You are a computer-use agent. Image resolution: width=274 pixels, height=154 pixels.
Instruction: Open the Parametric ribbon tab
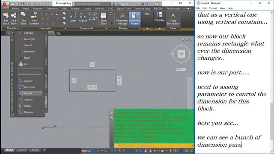[x=52, y=9]
